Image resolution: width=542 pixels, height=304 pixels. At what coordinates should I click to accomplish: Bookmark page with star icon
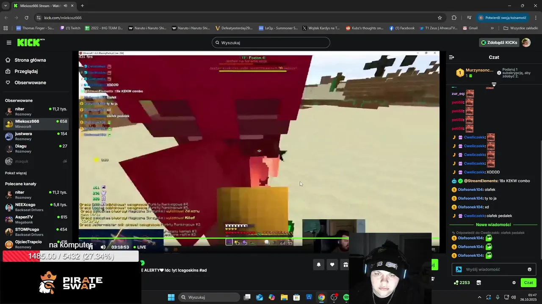point(440,18)
